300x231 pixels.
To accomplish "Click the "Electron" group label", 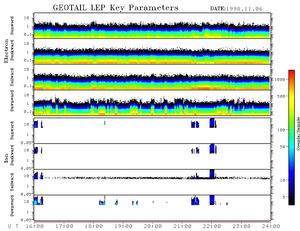I will pos(6,51).
